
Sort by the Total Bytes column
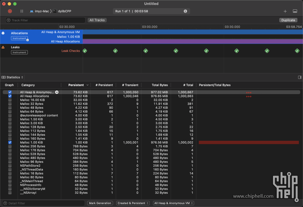[x=160, y=85]
